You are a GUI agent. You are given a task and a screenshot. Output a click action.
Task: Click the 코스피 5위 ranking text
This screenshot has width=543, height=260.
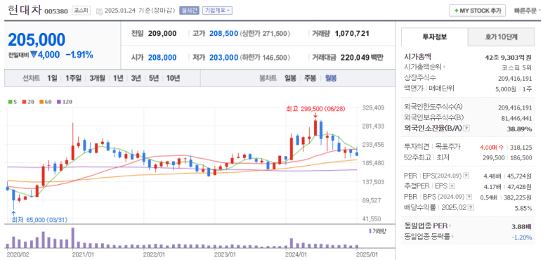tap(516, 67)
